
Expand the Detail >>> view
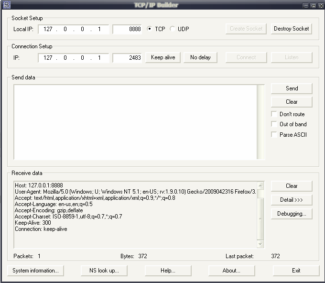point(292,200)
